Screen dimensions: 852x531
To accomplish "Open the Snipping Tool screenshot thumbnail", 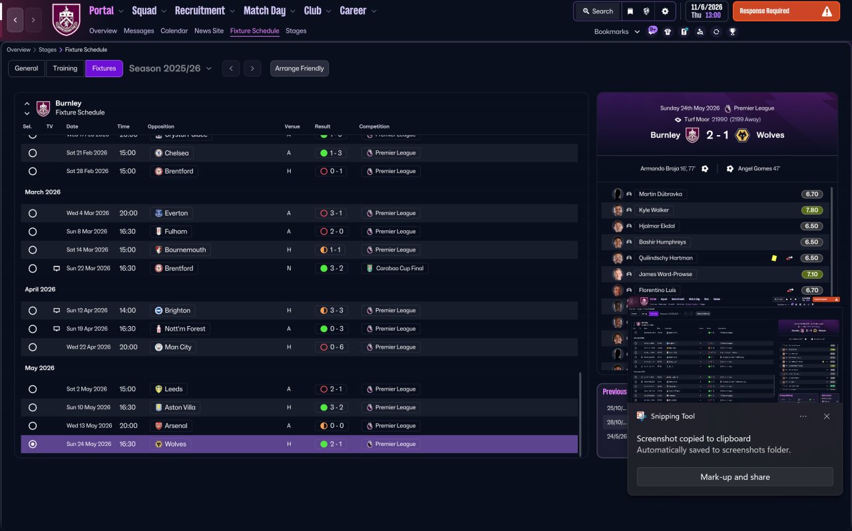I will point(734,349).
